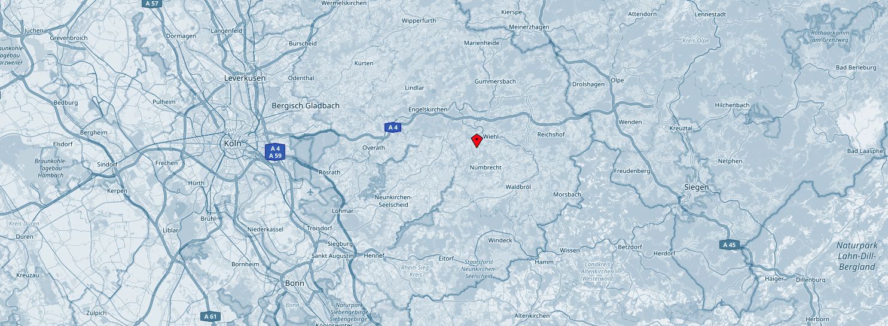This screenshot has height=326, width=888.
Task: Click the A 4 / A 59 highway shield
Action: [275, 152]
